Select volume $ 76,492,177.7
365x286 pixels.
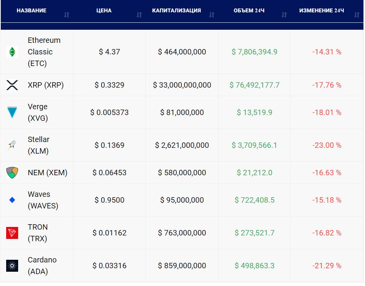point(254,85)
